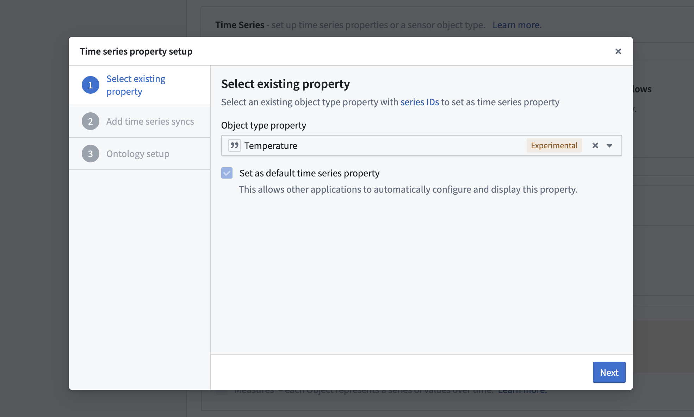Viewport: 694px width, 417px height.
Task: Expand the Object type property dropdown arrow
Action: (609, 145)
